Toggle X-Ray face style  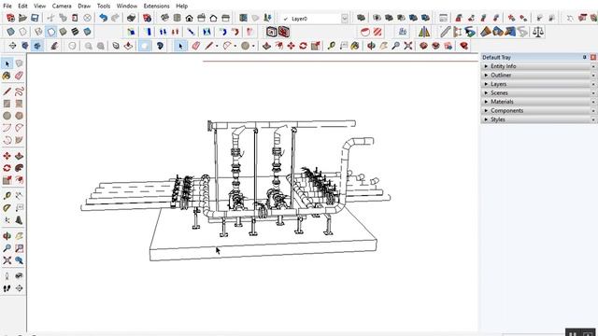point(10,32)
